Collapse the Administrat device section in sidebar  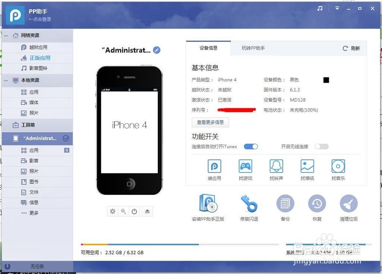click(6, 139)
